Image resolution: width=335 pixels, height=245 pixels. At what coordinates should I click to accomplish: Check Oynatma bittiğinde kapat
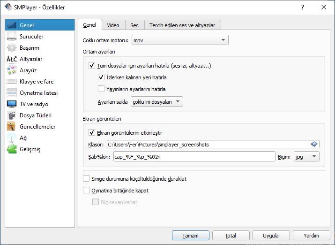(x=86, y=190)
